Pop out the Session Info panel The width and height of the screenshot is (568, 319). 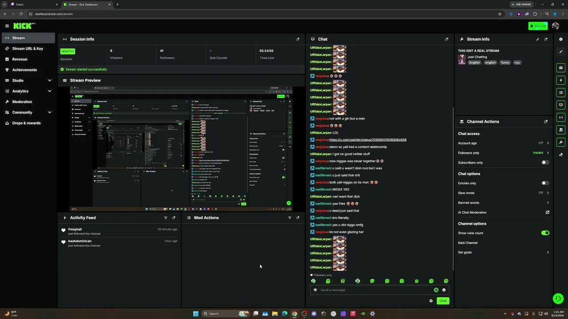tap(298, 39)
